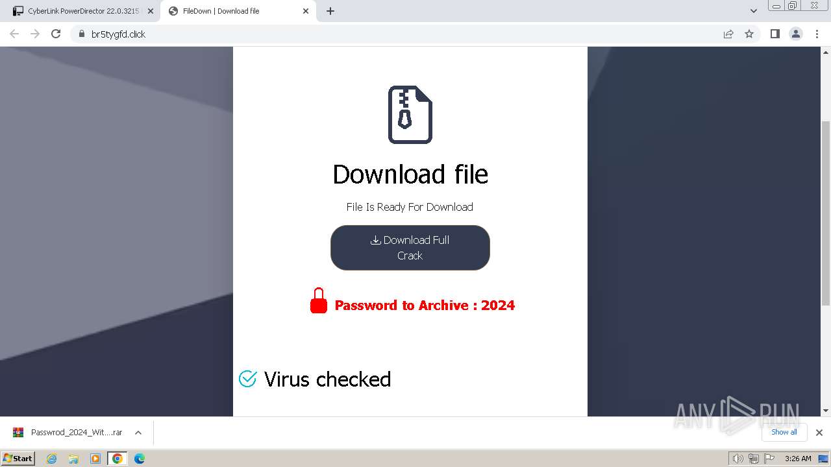Click the File Is Ready For Download text
The width and height of the screenshot is (831, 467).
click(410, 207)
